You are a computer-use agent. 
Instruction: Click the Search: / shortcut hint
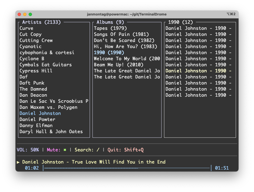tap(87, 150)
